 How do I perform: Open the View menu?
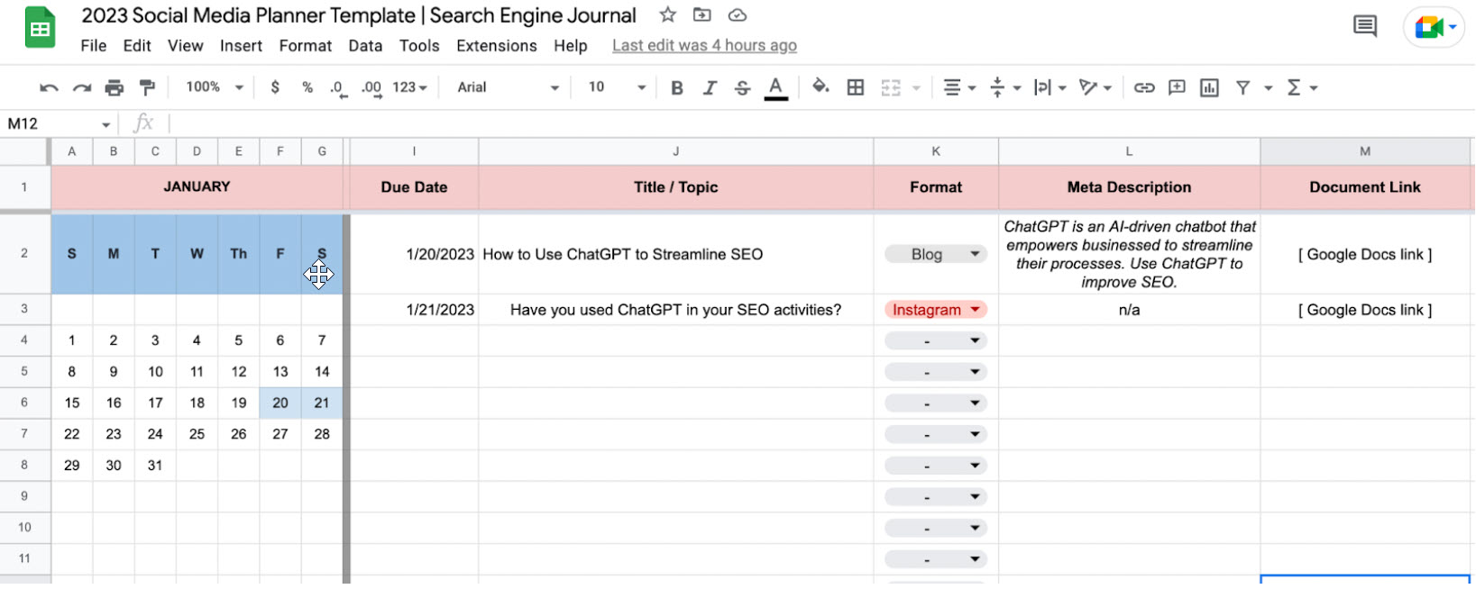[x=185, y=46]
